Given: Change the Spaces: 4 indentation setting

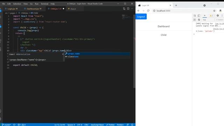Looking at the screenshot, I should [71, 125].
